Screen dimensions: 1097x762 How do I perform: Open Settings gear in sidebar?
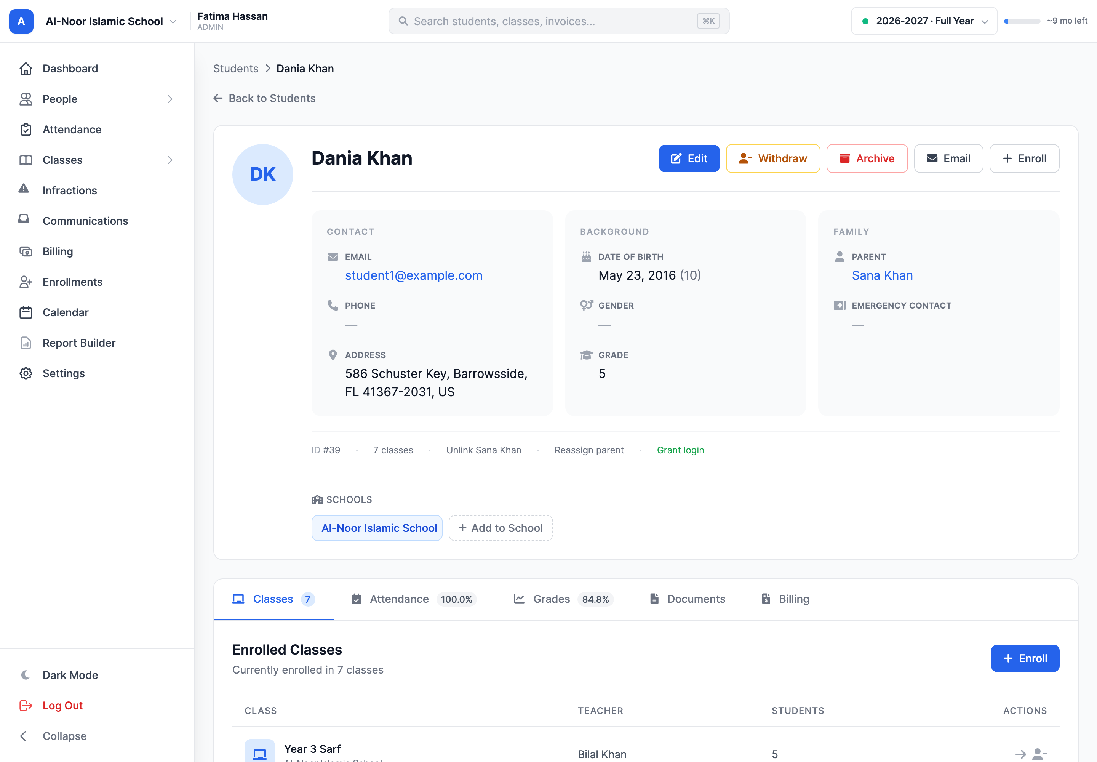(26, 373)
